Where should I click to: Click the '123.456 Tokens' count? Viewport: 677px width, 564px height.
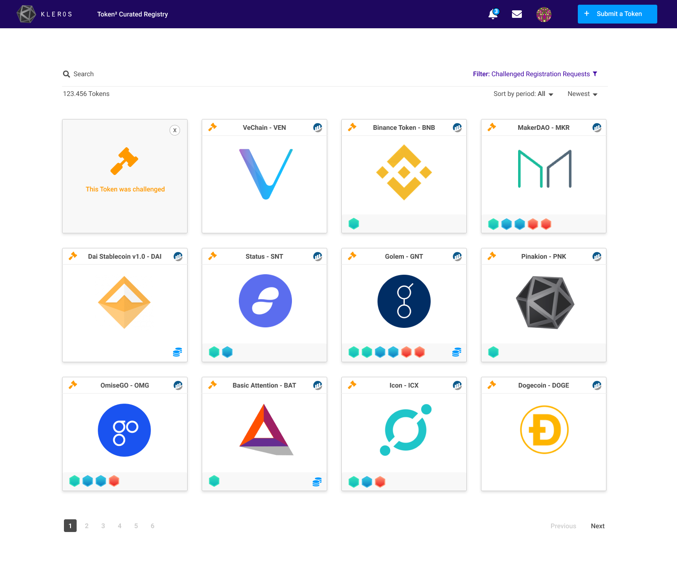[x=86, y=94]
